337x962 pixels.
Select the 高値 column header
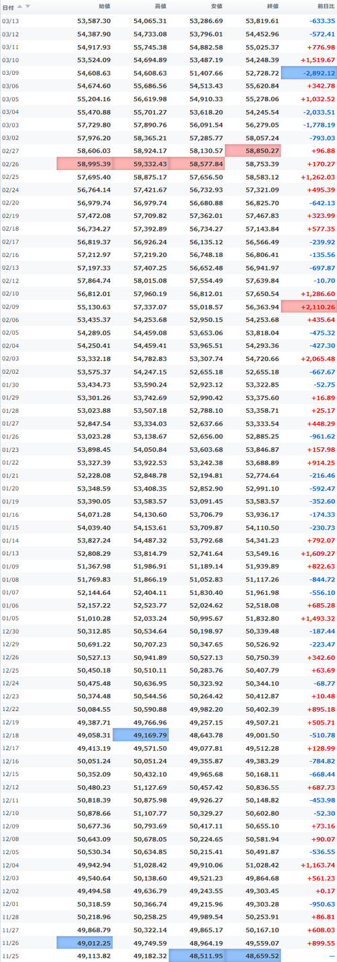point(160,7)
